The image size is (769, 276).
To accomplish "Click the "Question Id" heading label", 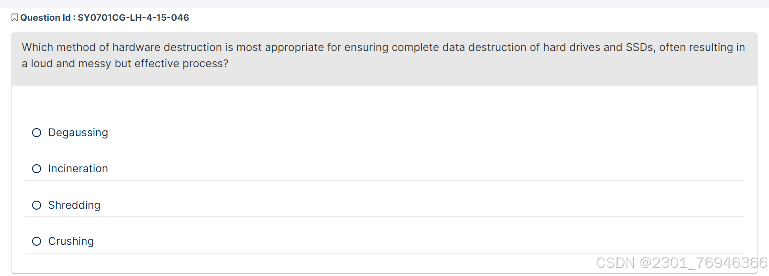I will click(46, 18).
